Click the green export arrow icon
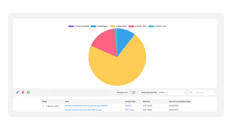 [x=28, y=92]
